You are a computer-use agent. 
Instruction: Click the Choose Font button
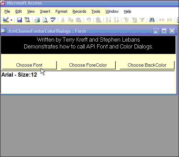pos(29,65)
